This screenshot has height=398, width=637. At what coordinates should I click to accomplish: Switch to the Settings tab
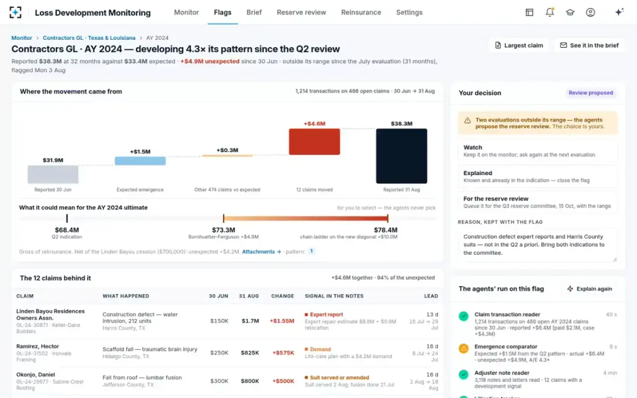[x=409, y=12]
